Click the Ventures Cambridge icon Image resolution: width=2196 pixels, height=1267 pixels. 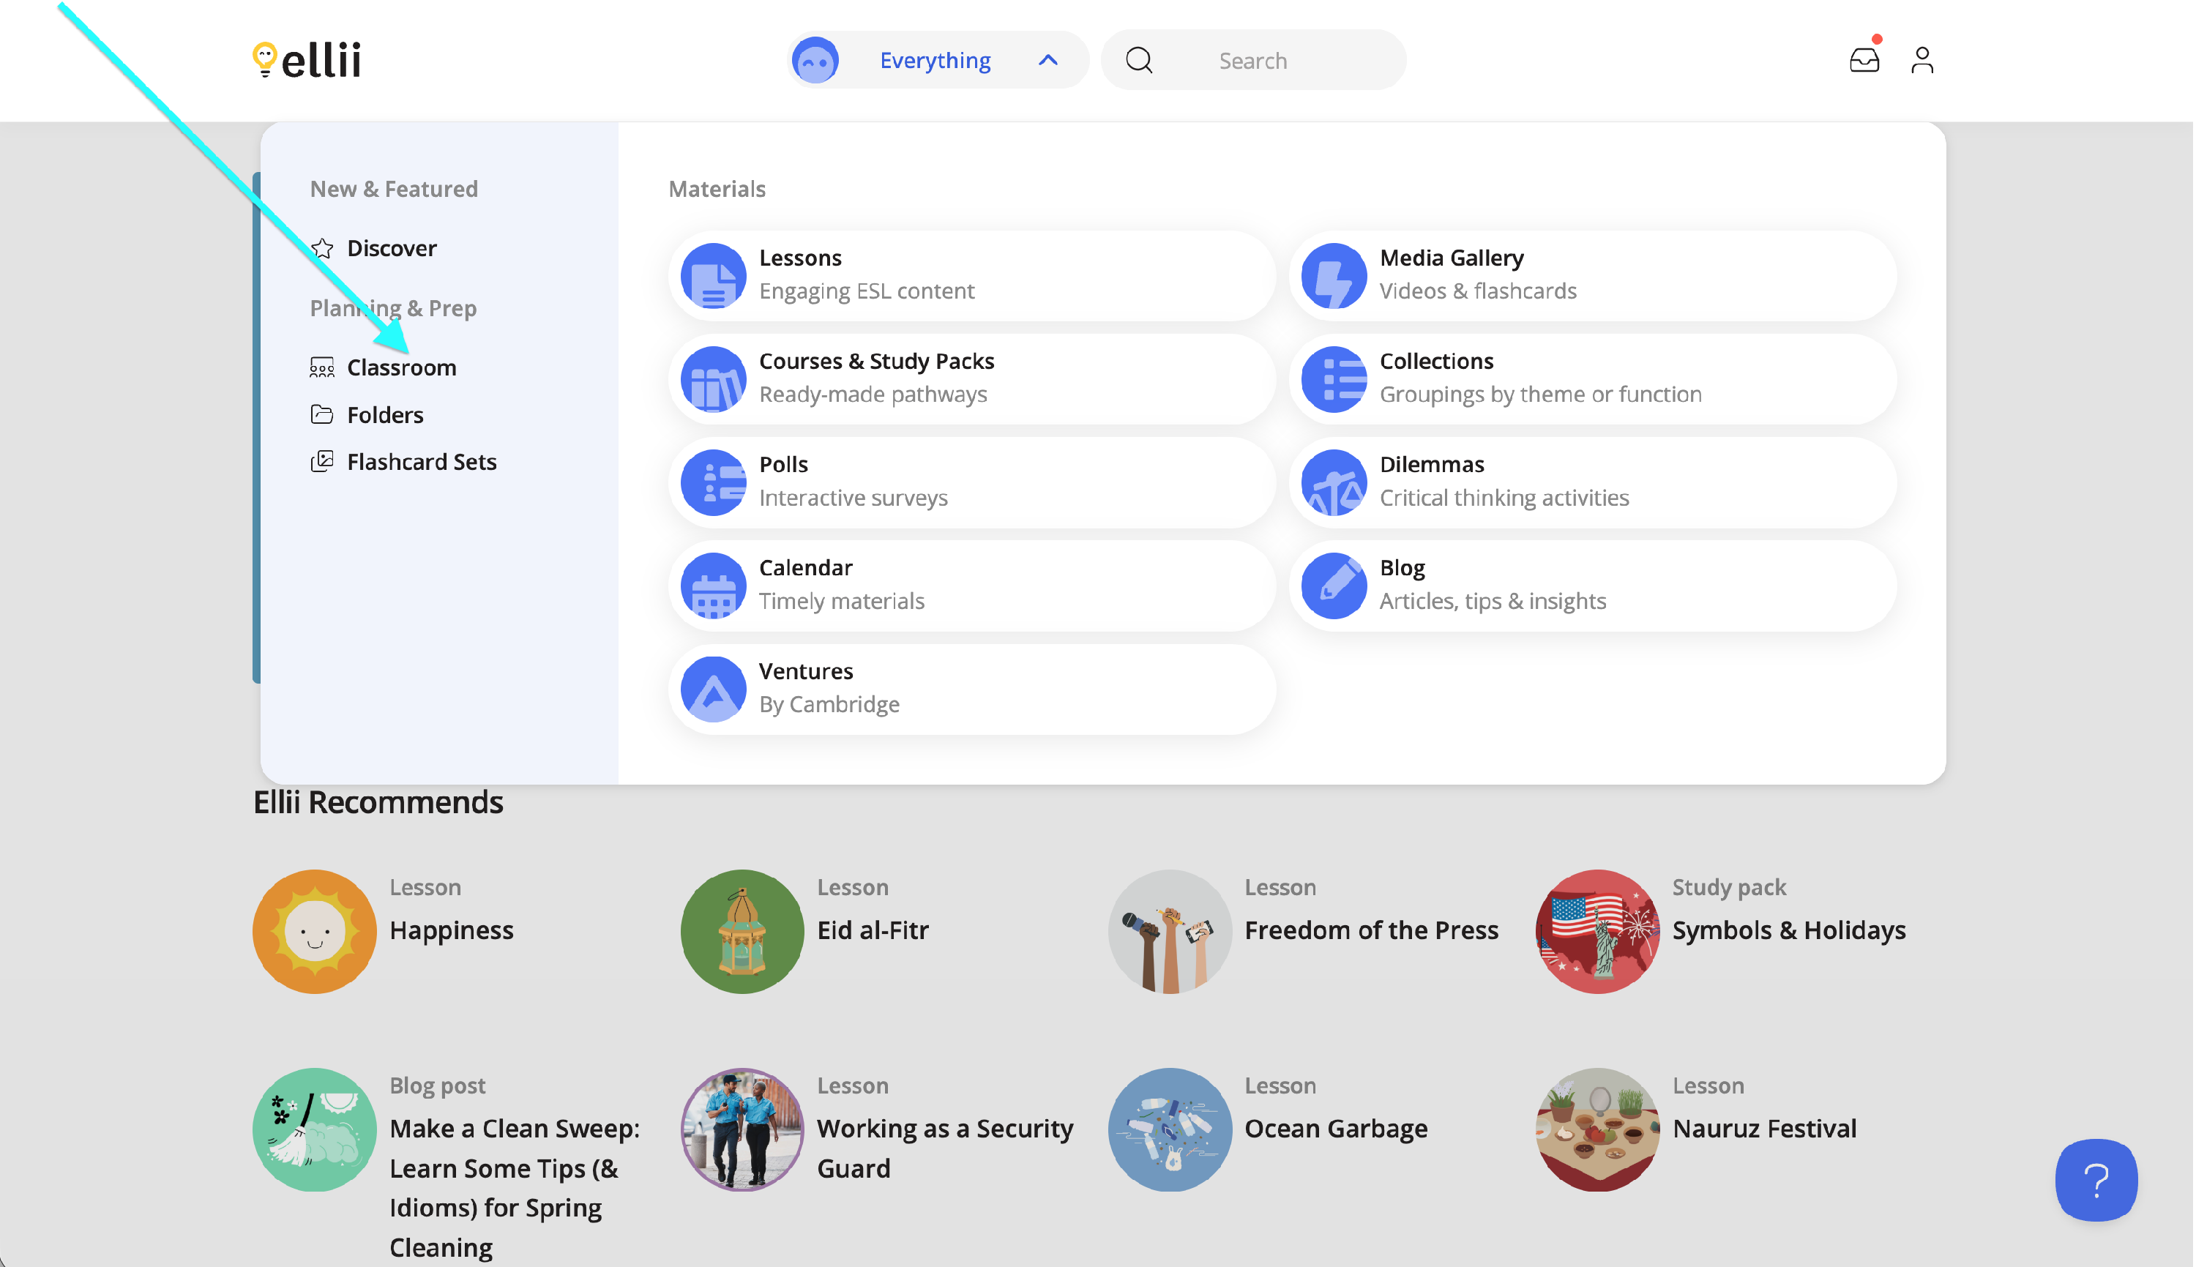714,689
